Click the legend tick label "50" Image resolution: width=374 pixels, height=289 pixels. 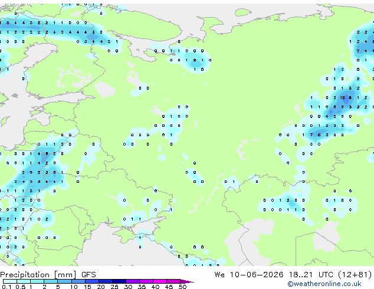coord(182,287)
